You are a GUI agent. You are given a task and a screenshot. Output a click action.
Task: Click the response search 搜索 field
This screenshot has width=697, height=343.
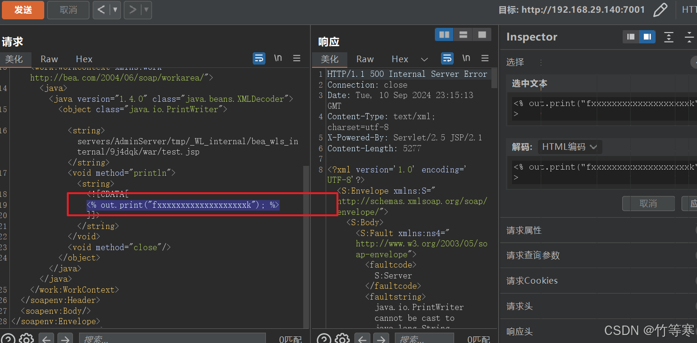point(424,339)
